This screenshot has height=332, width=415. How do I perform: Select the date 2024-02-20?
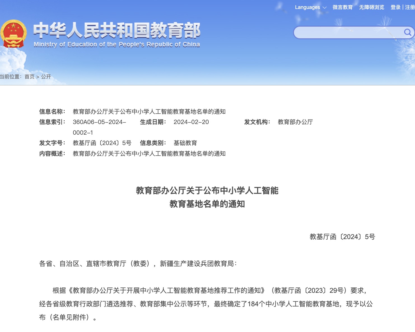pyautogui.click(x=191, y=122)
